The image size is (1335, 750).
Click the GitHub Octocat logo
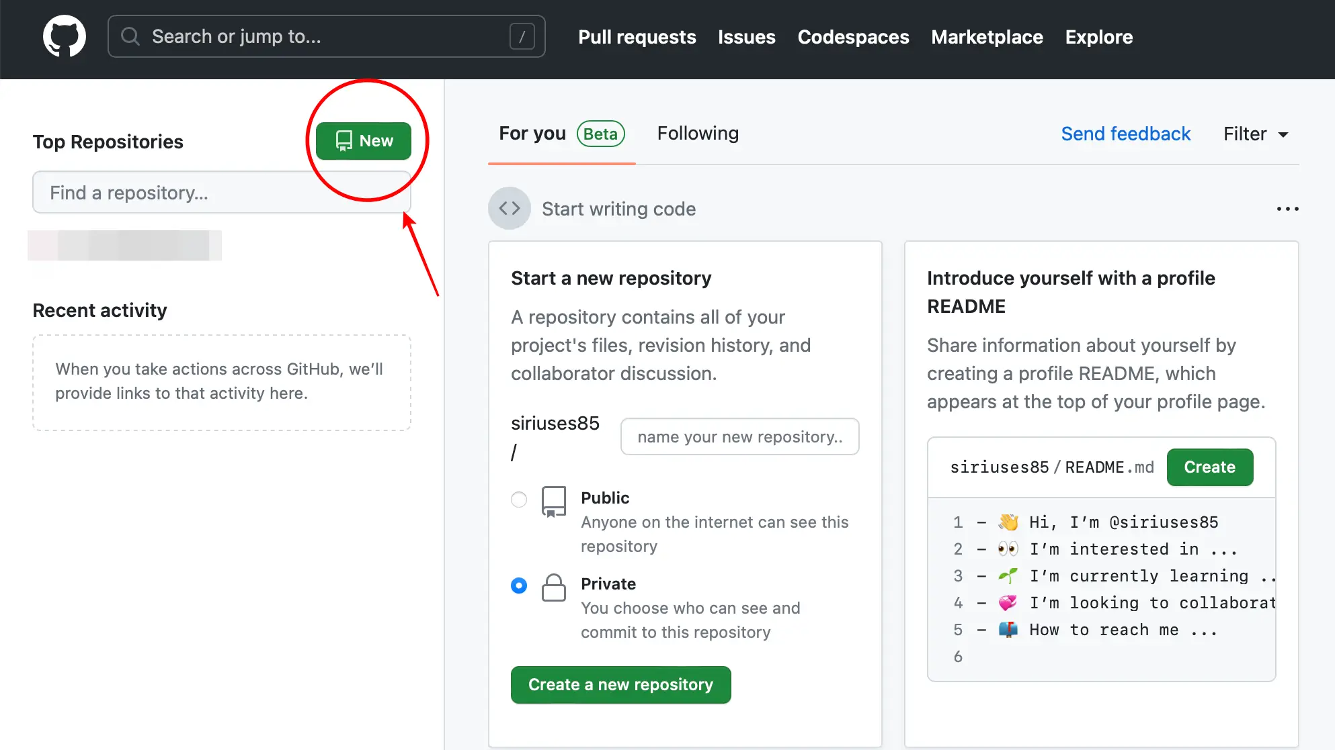[x=65, y=36]
